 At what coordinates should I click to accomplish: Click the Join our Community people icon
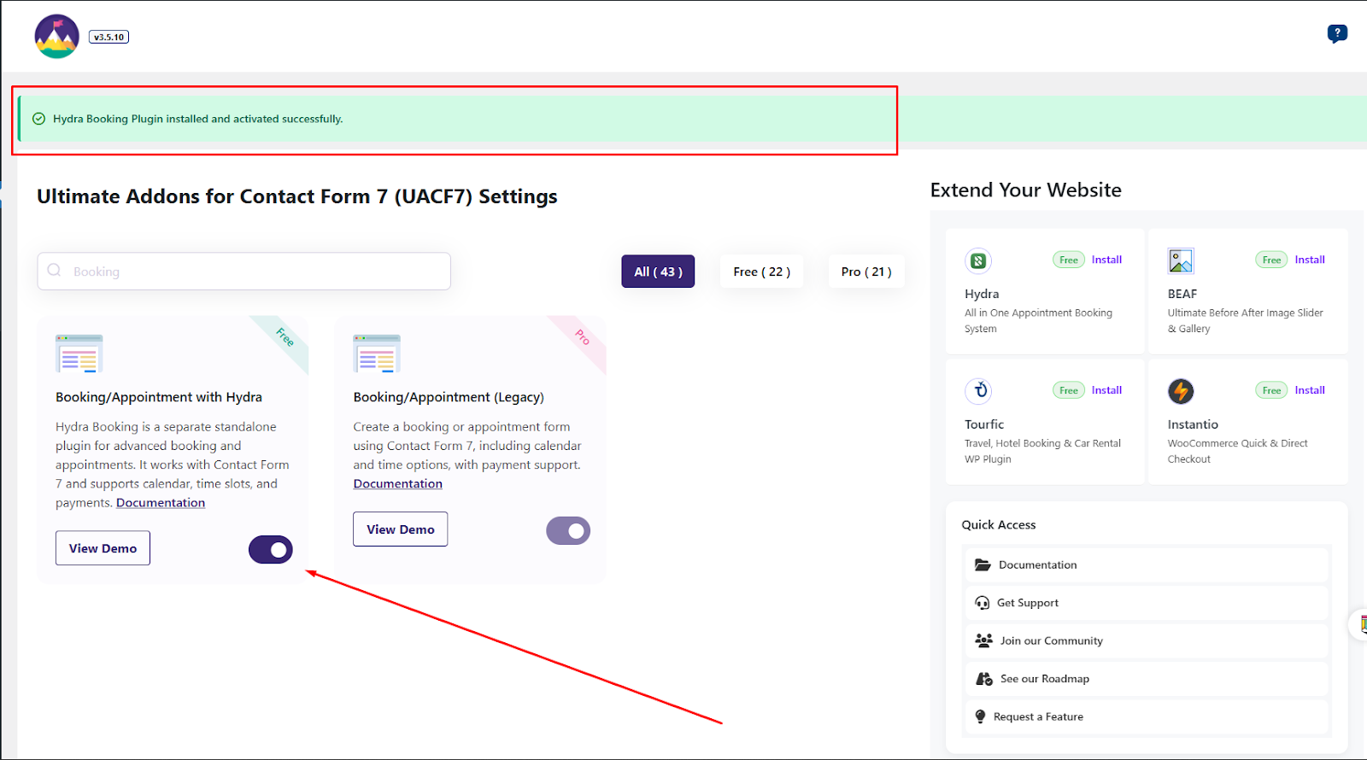pyautogui.click(x=984, y=640)
